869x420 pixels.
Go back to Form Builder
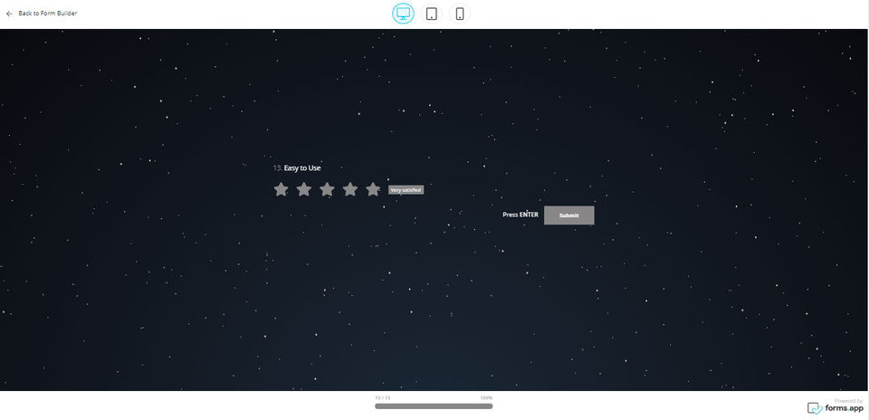coord(48,14)
